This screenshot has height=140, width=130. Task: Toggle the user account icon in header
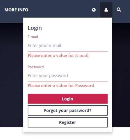[x=106, y=10]
